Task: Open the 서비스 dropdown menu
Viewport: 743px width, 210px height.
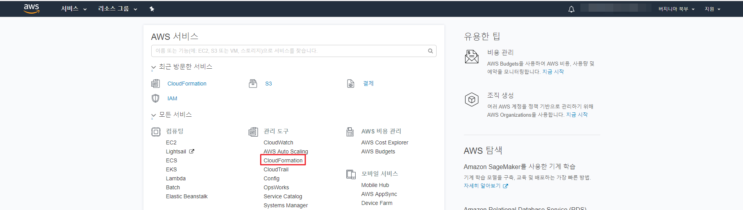Action: coord(73,9)
